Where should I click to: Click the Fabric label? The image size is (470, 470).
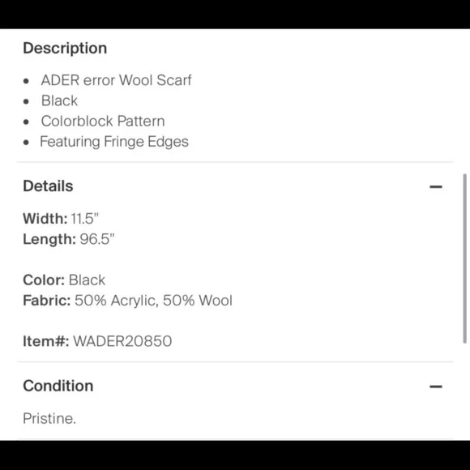tap(47, 301)
